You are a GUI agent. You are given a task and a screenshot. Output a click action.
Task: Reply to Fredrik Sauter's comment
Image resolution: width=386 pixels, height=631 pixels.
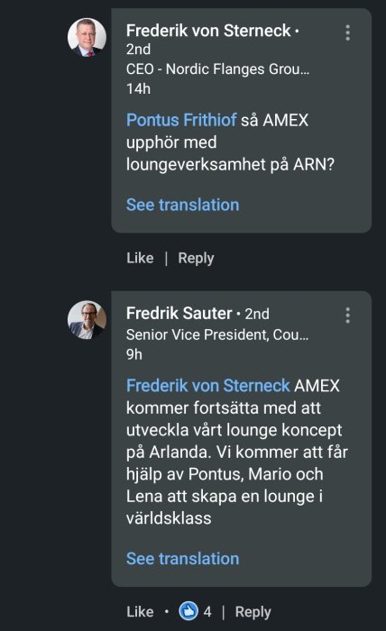(x=253, y=612)
